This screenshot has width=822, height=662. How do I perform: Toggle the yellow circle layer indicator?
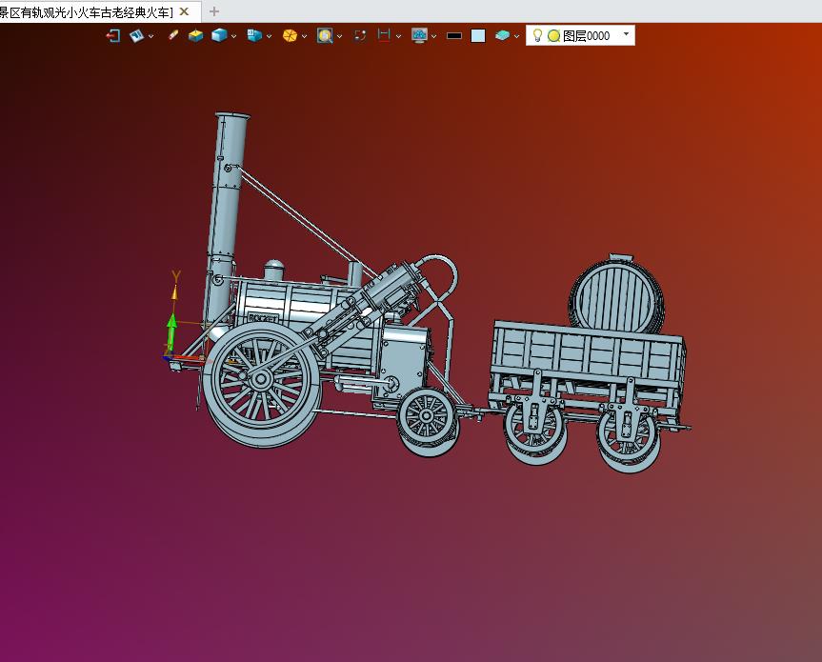[553, 35]
